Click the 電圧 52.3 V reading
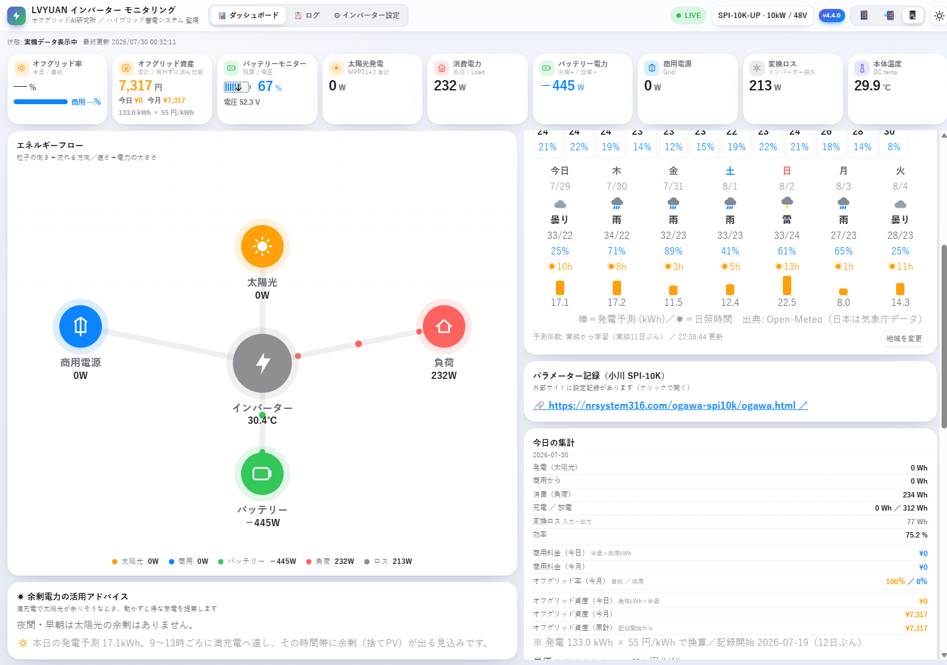The image size is (947, 665). coord(242,102)
